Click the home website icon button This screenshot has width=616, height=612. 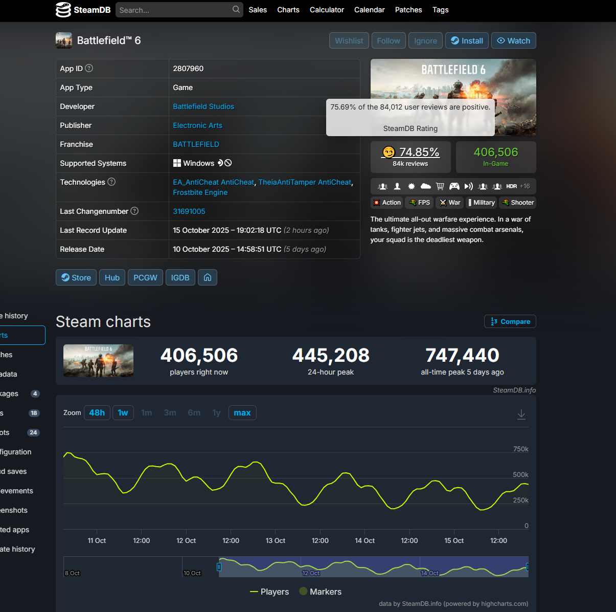(x=208, y=277)
